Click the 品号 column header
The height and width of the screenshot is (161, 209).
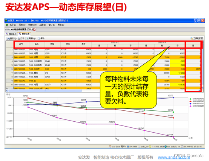pyautogui.click(x=21, y=44)
